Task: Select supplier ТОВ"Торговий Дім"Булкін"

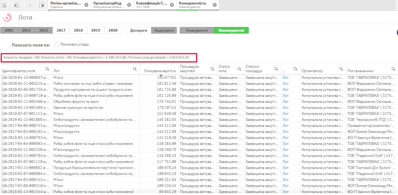Action: pyautogui.click(x=371, y=168)
